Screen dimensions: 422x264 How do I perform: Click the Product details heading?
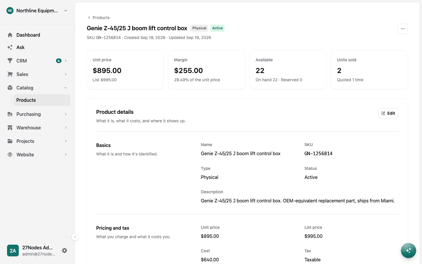(x=115, y=112)
